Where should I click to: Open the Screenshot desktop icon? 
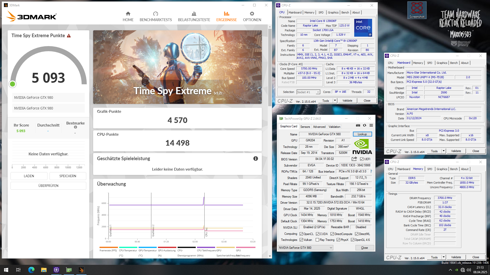click(x=417, y=10)
